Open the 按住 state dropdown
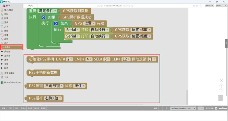 tap(79, 86)
